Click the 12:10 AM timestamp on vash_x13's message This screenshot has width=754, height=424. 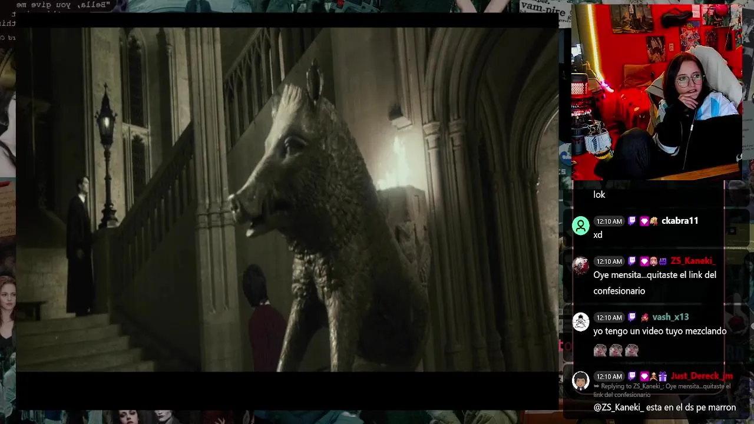[609, 317]
